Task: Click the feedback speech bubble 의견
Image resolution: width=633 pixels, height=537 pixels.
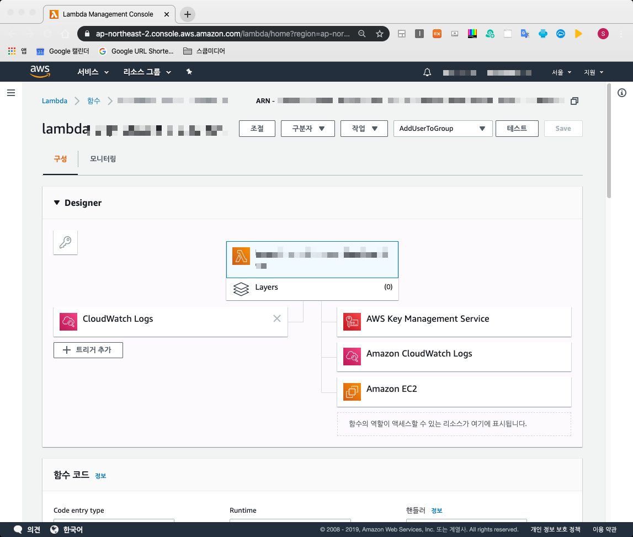Action: [27, 529]
